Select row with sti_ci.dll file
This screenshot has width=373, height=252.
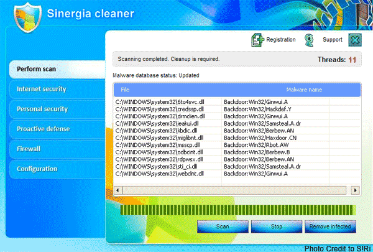tap(237, 166)
